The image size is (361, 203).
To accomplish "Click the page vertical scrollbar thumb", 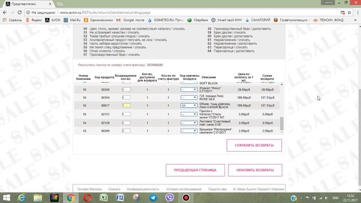I will [359, 137].
